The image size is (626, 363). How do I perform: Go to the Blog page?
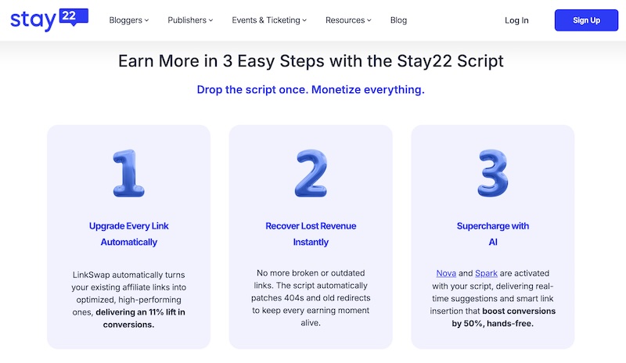[398, 20]
